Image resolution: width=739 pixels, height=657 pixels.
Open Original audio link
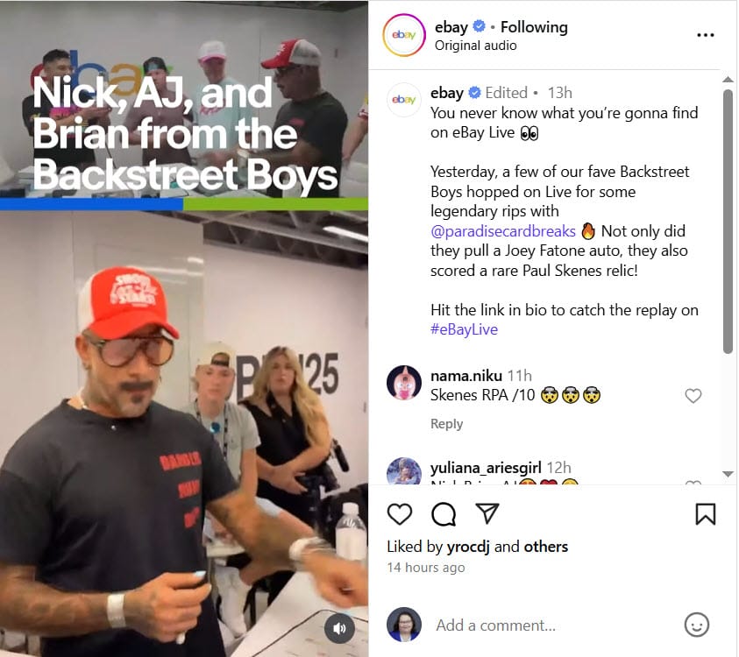point(475,46)
